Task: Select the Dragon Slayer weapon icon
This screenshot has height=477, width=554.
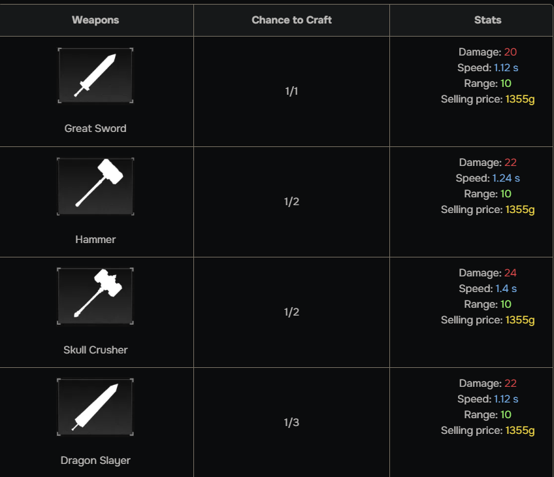Action: [x=95, y=407]
